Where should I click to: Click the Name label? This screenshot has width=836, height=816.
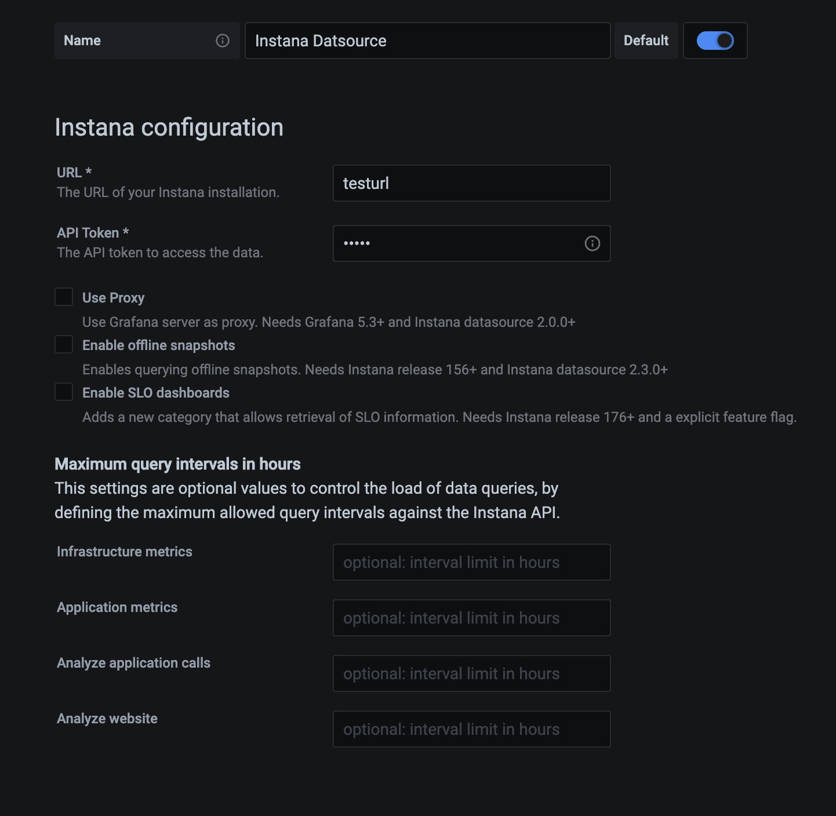82,41
